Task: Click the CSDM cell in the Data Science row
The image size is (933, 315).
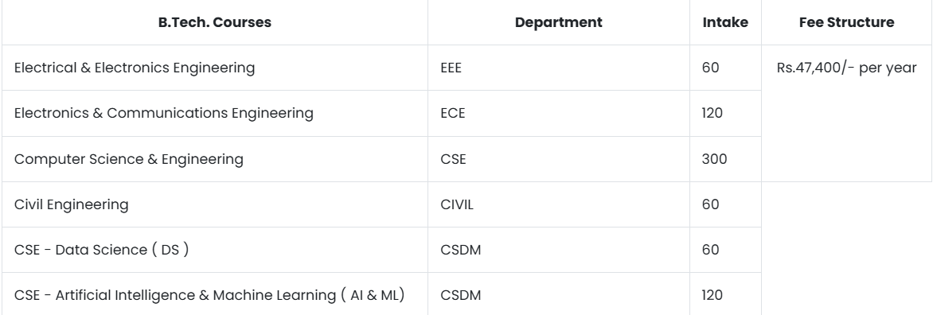Action: [x=559, y=250]
